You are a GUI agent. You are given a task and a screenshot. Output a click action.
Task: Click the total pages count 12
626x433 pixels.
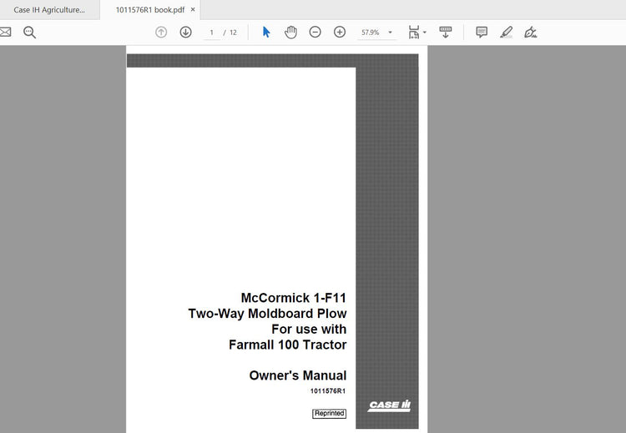[233, 33]
